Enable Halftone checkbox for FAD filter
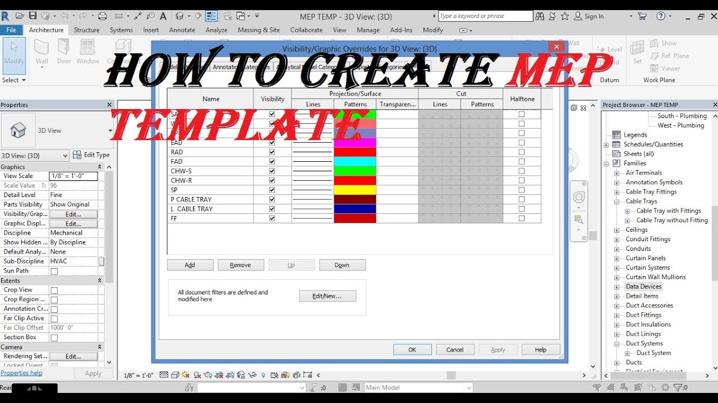This screenshot has width=718, height=403. pos(522,161)
